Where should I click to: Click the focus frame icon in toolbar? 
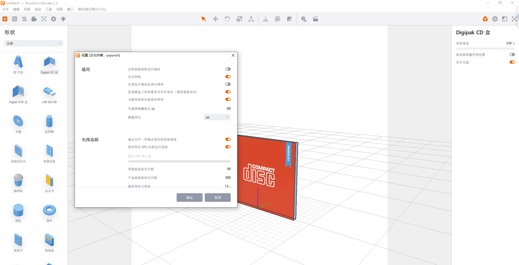44,19
